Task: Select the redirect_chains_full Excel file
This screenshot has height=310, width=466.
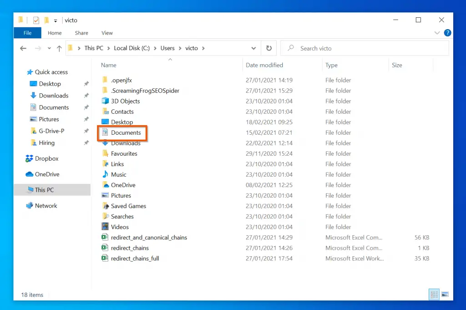Action: point(135,258)
